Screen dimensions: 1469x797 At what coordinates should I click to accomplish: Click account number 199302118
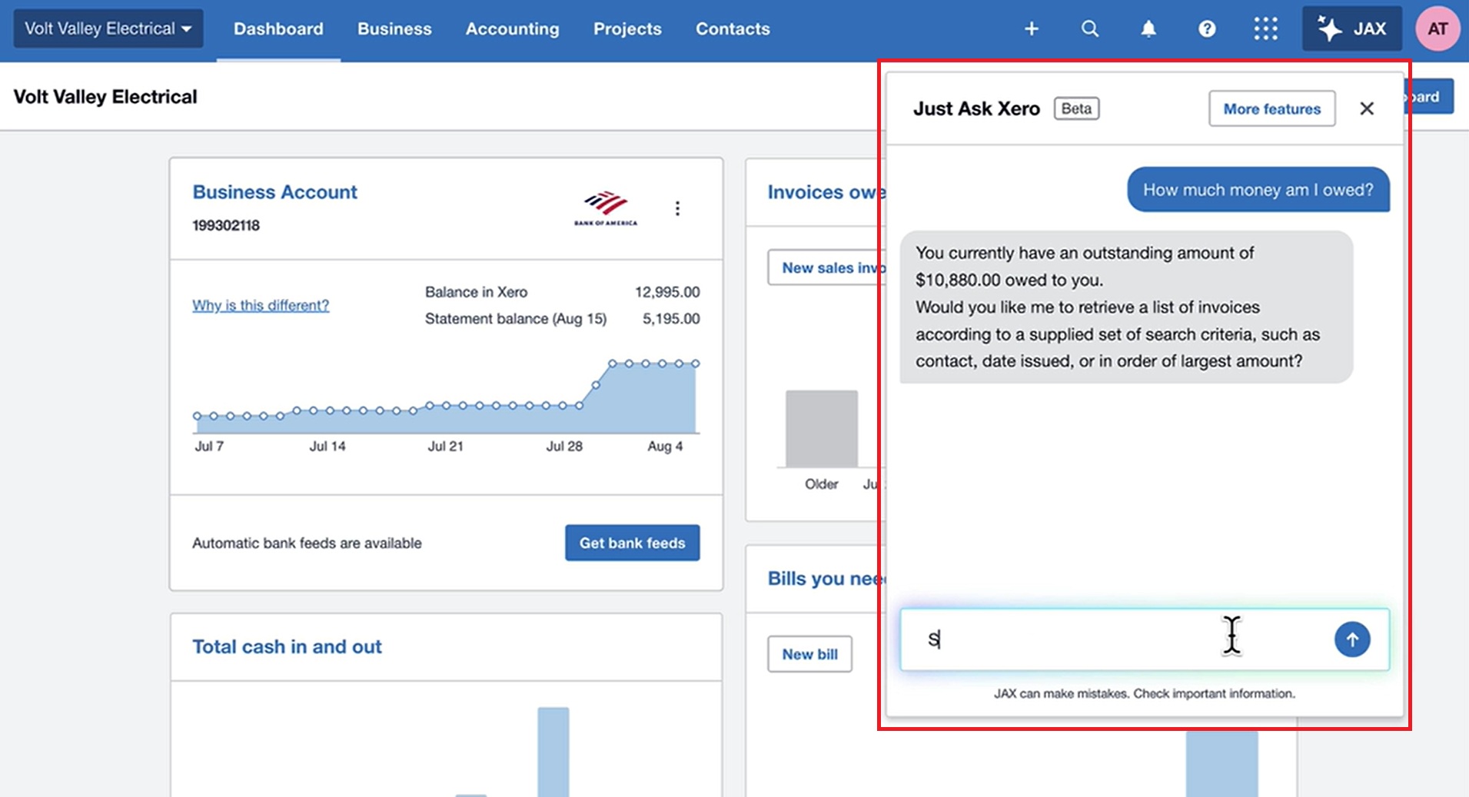click(x=226, y=225)
